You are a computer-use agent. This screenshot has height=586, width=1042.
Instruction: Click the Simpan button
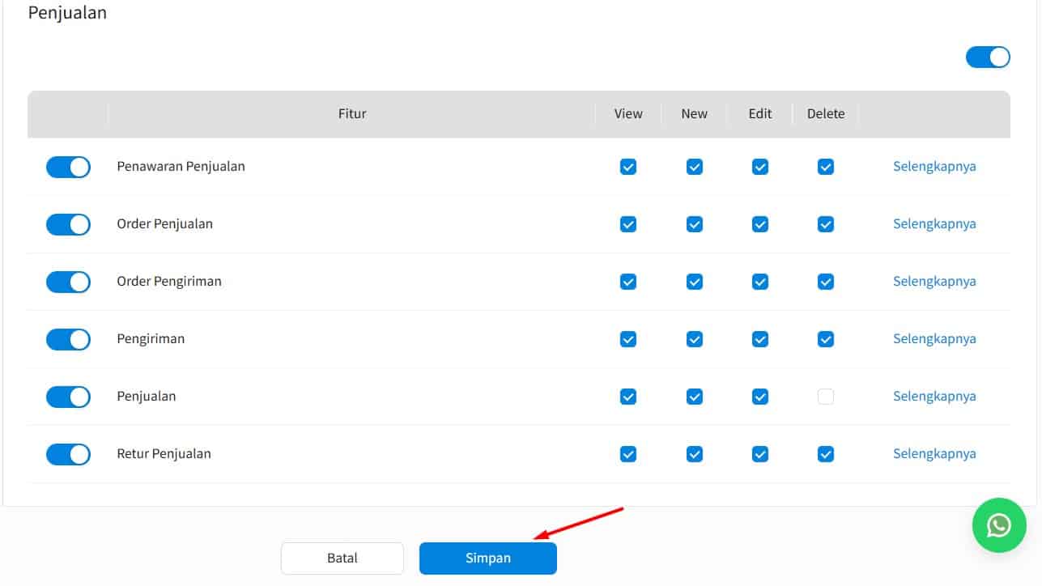tap(487, 558)
